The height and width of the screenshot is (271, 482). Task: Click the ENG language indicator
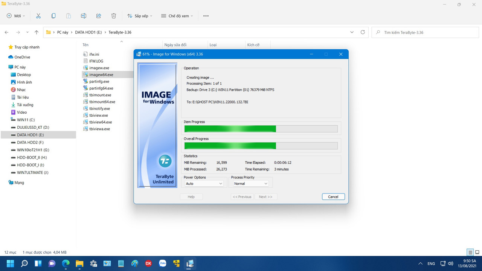[431, 263]
